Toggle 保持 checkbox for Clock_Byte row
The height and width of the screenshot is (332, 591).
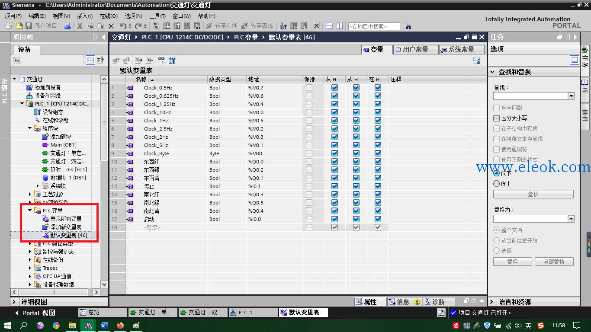(x=308, y=153)
